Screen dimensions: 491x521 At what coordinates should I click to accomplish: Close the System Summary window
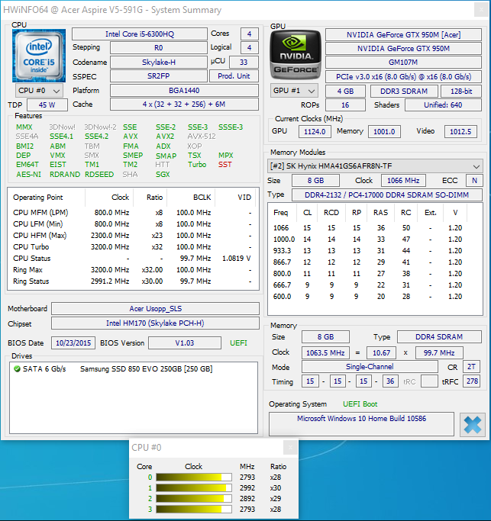coord(481,10)
